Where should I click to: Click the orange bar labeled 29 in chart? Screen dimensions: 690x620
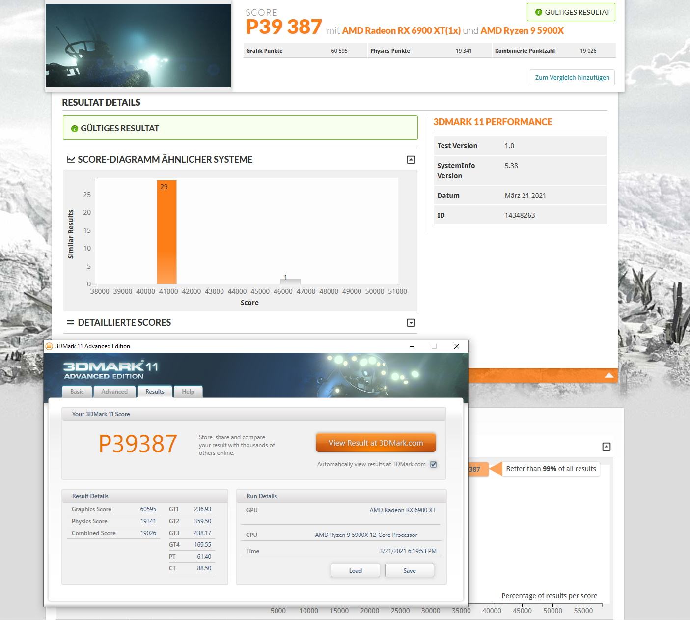(166, 232)
